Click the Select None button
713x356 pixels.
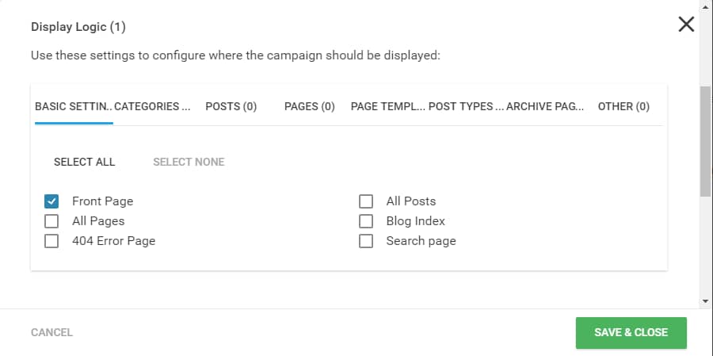[x=189, y=162]
